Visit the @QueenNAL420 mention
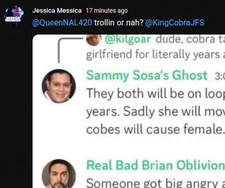225x188 pixels. (62, 22)
